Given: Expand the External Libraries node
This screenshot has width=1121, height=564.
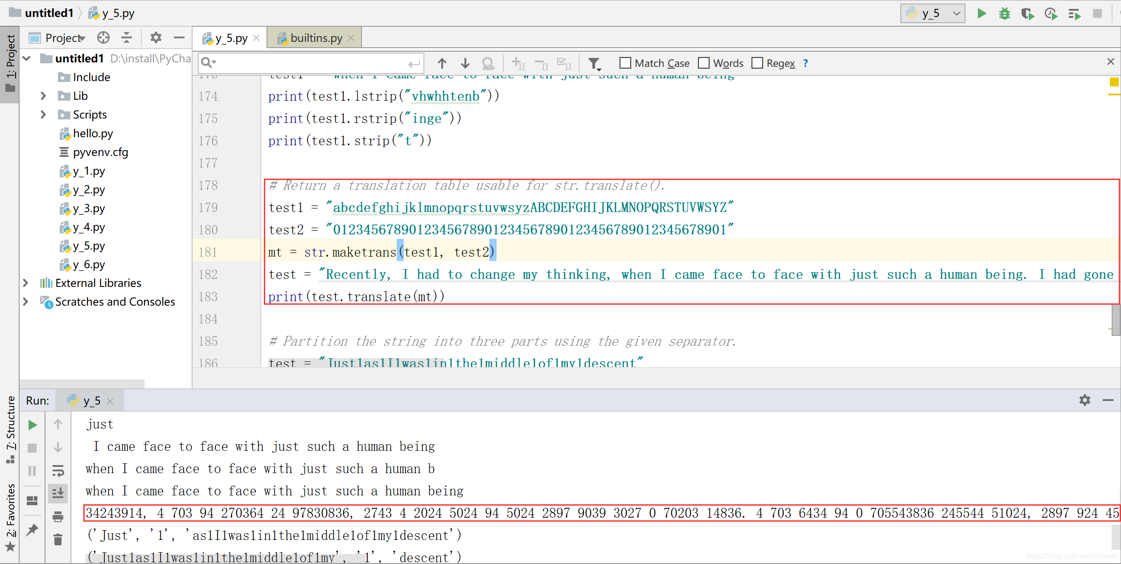Looking at the screenshot, I should 26,283.
